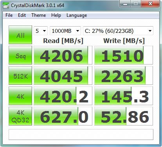Open the Language menu
Image resolution: width=162 pixels, height=147 pixels.
pyautogui.click(x=77, y=15)
